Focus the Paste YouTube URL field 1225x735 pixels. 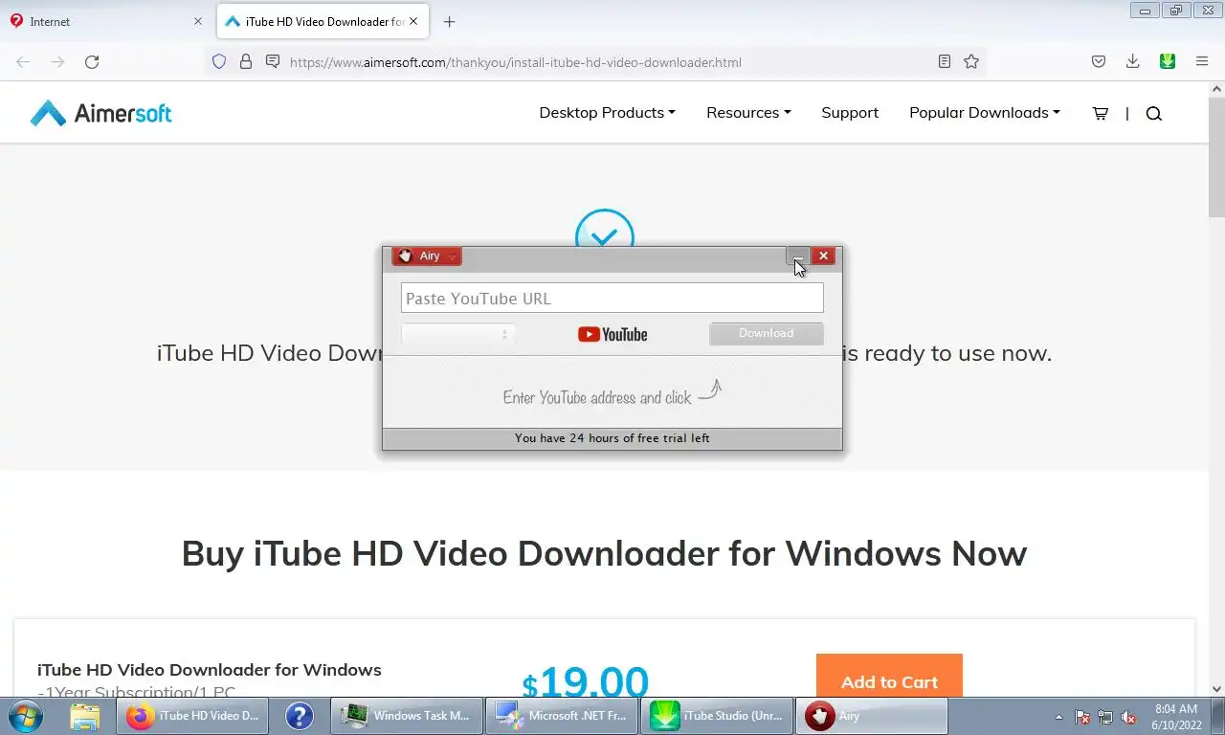pyautogui.click(x=612, y=299)
